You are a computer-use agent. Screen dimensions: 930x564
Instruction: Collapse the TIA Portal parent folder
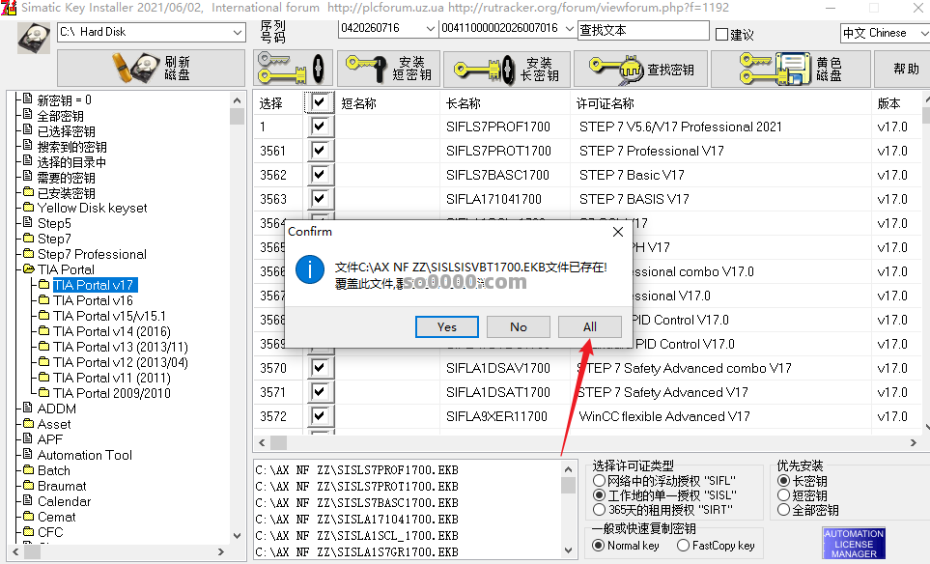66,269
